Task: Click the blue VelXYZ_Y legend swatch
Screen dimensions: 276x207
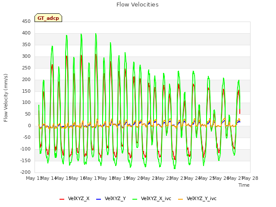Action: pos(99,199)
